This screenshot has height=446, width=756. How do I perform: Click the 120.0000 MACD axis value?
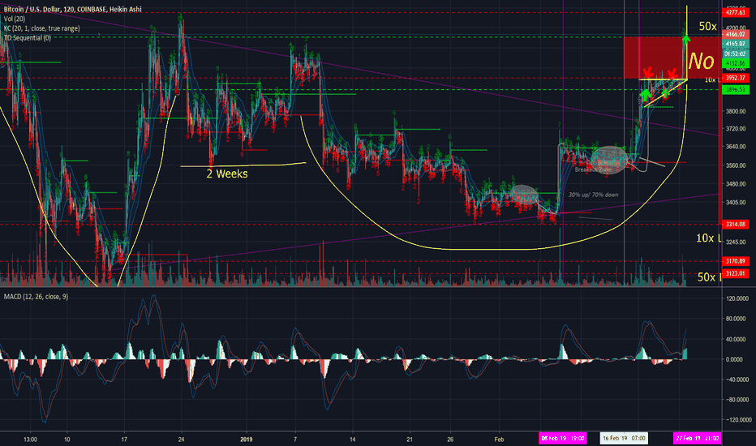point(737,299)
